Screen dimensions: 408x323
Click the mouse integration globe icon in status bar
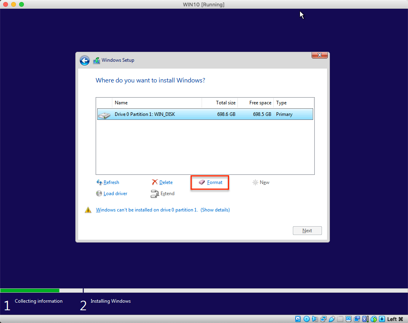(x=374, y=319)
